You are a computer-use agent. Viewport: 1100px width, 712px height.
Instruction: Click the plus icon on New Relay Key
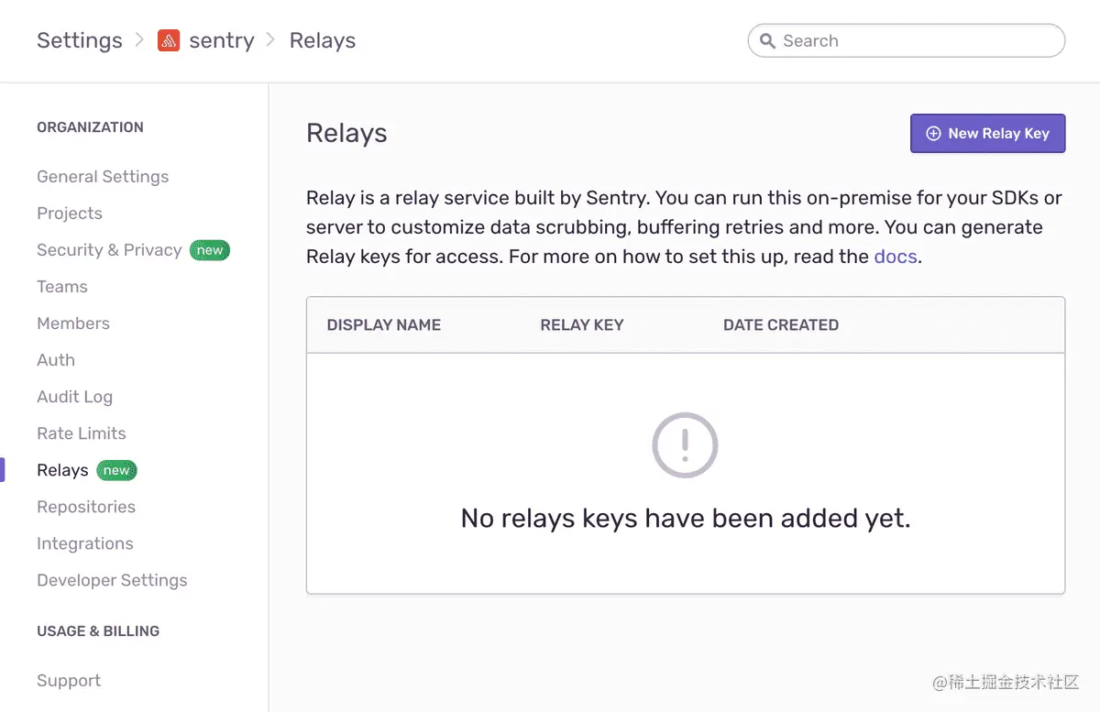(932, 133)
